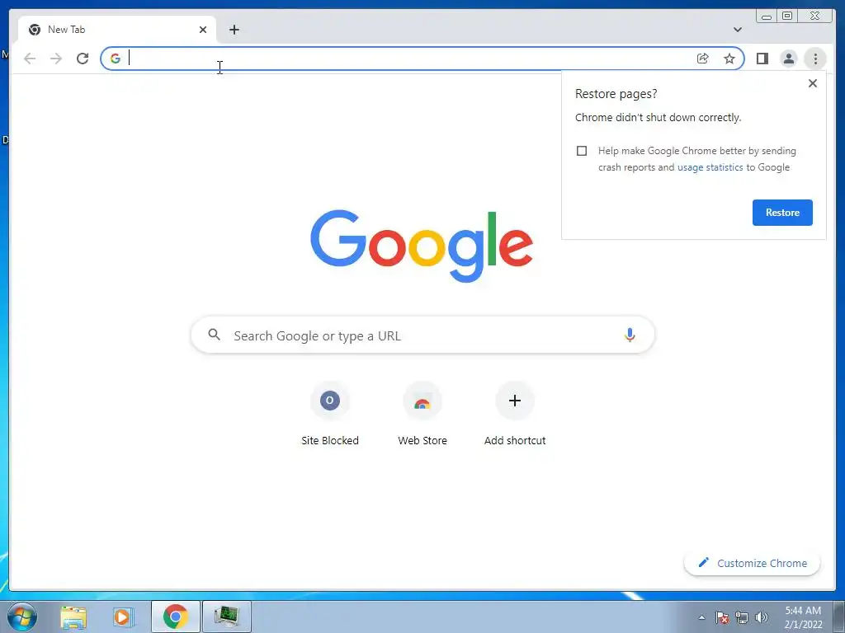Screen dimensions: 845x633
Task: Read the 'Chrome didn't shut down correctly.' text
Action: (x=658, y=117)
